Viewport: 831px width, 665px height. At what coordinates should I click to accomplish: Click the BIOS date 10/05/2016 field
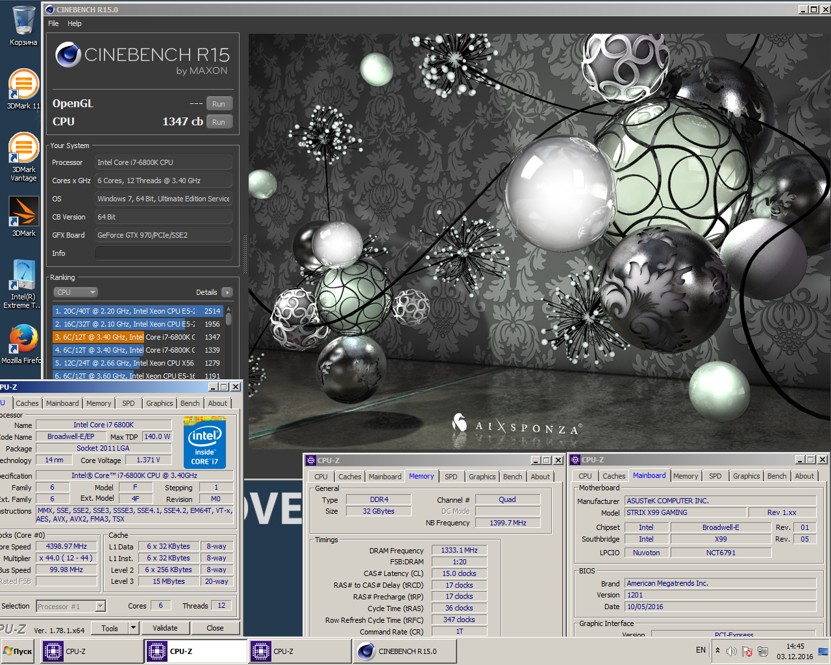point(720,607)
